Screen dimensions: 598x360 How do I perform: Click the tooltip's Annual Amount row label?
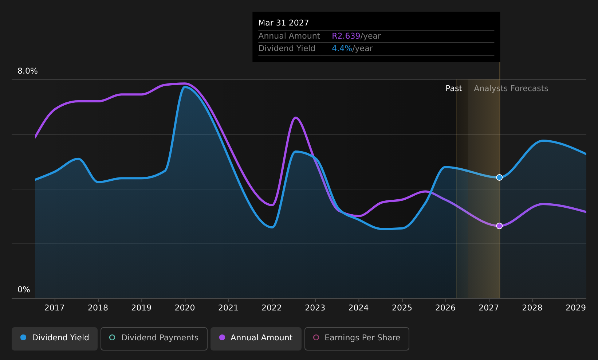coord(289,36)
